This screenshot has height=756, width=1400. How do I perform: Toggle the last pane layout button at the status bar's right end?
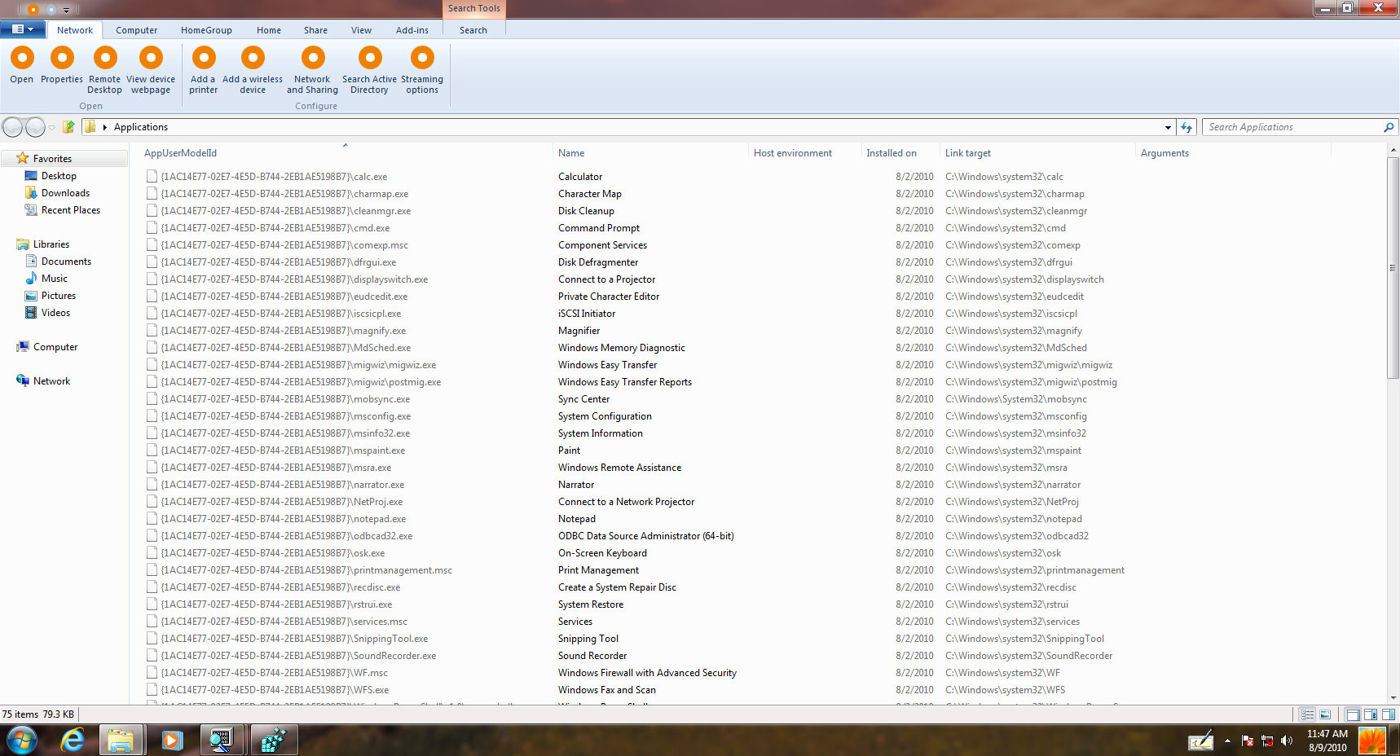1389,714
